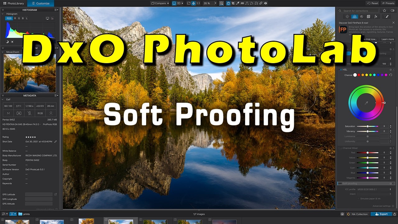The image size is (398, 224).
Task: Select the green HSL channel
Action: 370,75
